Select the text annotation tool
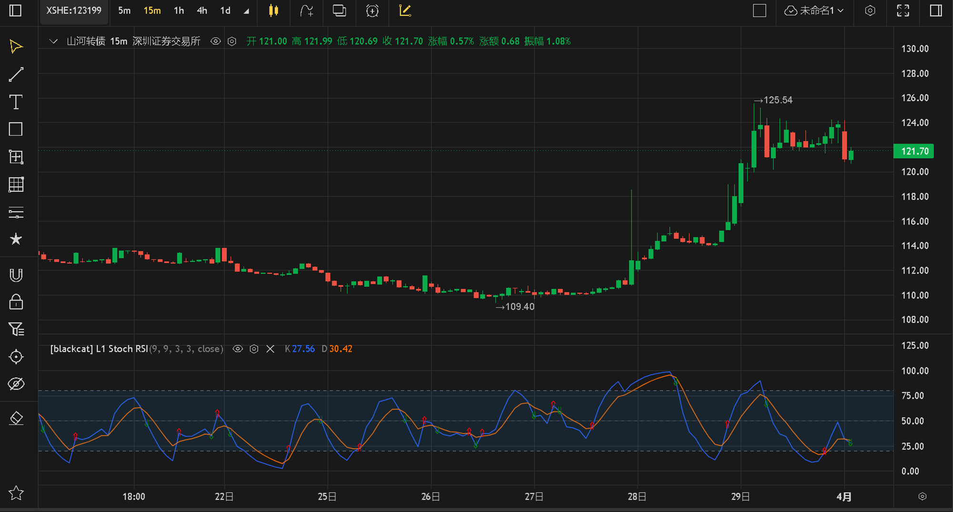 click(x=16, y=102)
